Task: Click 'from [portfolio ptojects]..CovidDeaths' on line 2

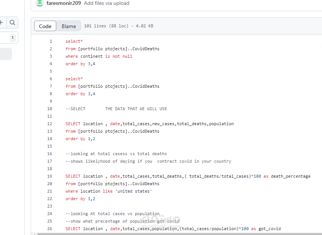Action: coord(112,49)
